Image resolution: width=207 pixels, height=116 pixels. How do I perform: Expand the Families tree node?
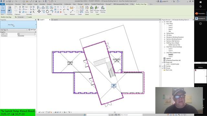click(x=162, y=66)
